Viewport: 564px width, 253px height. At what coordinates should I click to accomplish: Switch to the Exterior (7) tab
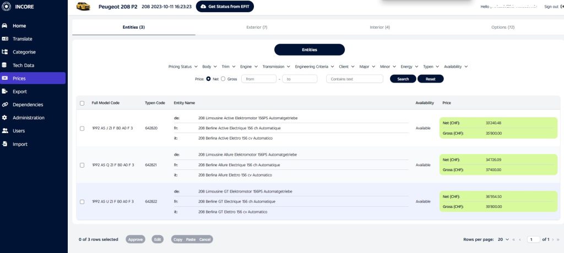coord(257,28)
